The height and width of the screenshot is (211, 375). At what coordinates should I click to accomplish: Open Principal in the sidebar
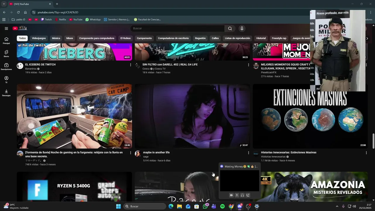(x=6, y=40)
